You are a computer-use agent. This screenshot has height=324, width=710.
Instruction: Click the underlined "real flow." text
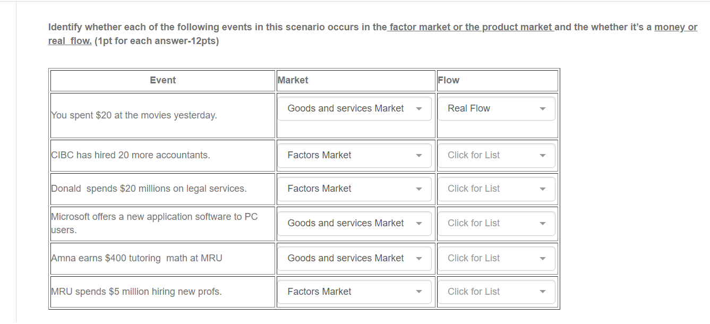pos(70,41)
